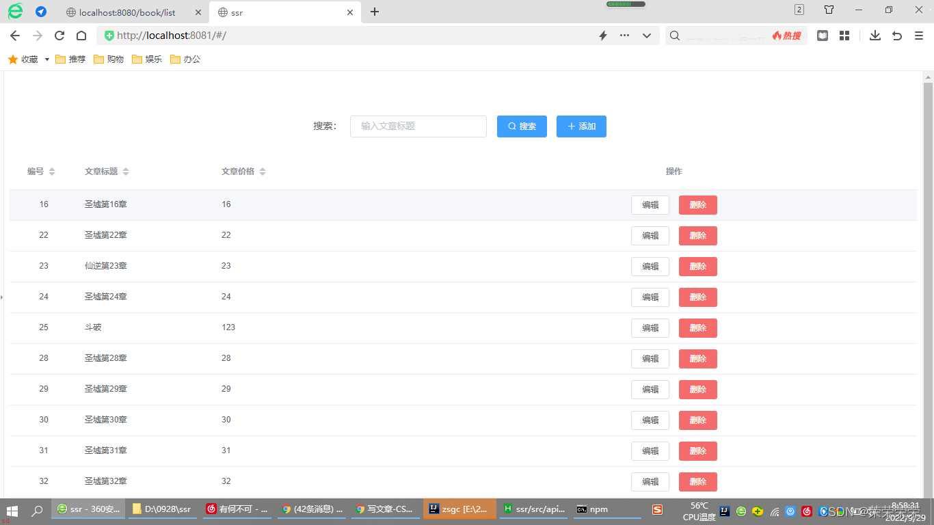Click the IntelliJ IJ tray icon
Viewport: 934px width, 525px height.
pyautogui.click(x=725, y=511)
